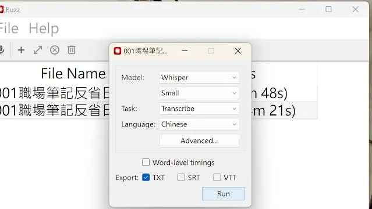Open the Model dropdown showing Whisper
This screenshot has height=209, width=372.
click(x=199, y=77)
